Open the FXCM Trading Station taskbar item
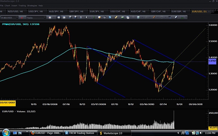This screenshot has height=136, width=218. [x=80, y=133]
